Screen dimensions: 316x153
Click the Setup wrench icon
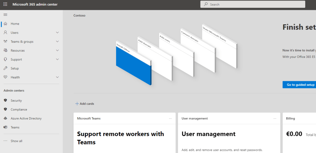point(5,68)
